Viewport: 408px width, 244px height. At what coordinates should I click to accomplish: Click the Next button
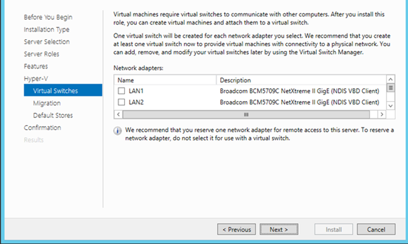pyautogui.click(x=279, y=230)
